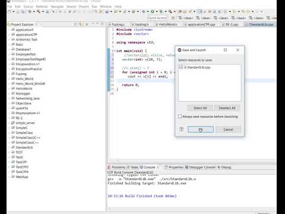Expand the StandardLib project node
The height and width of the screenshot is (214, 285).
[x=9, y=147]
